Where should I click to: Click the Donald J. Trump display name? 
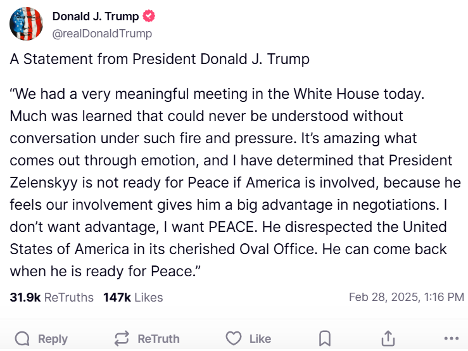[95, 17]
